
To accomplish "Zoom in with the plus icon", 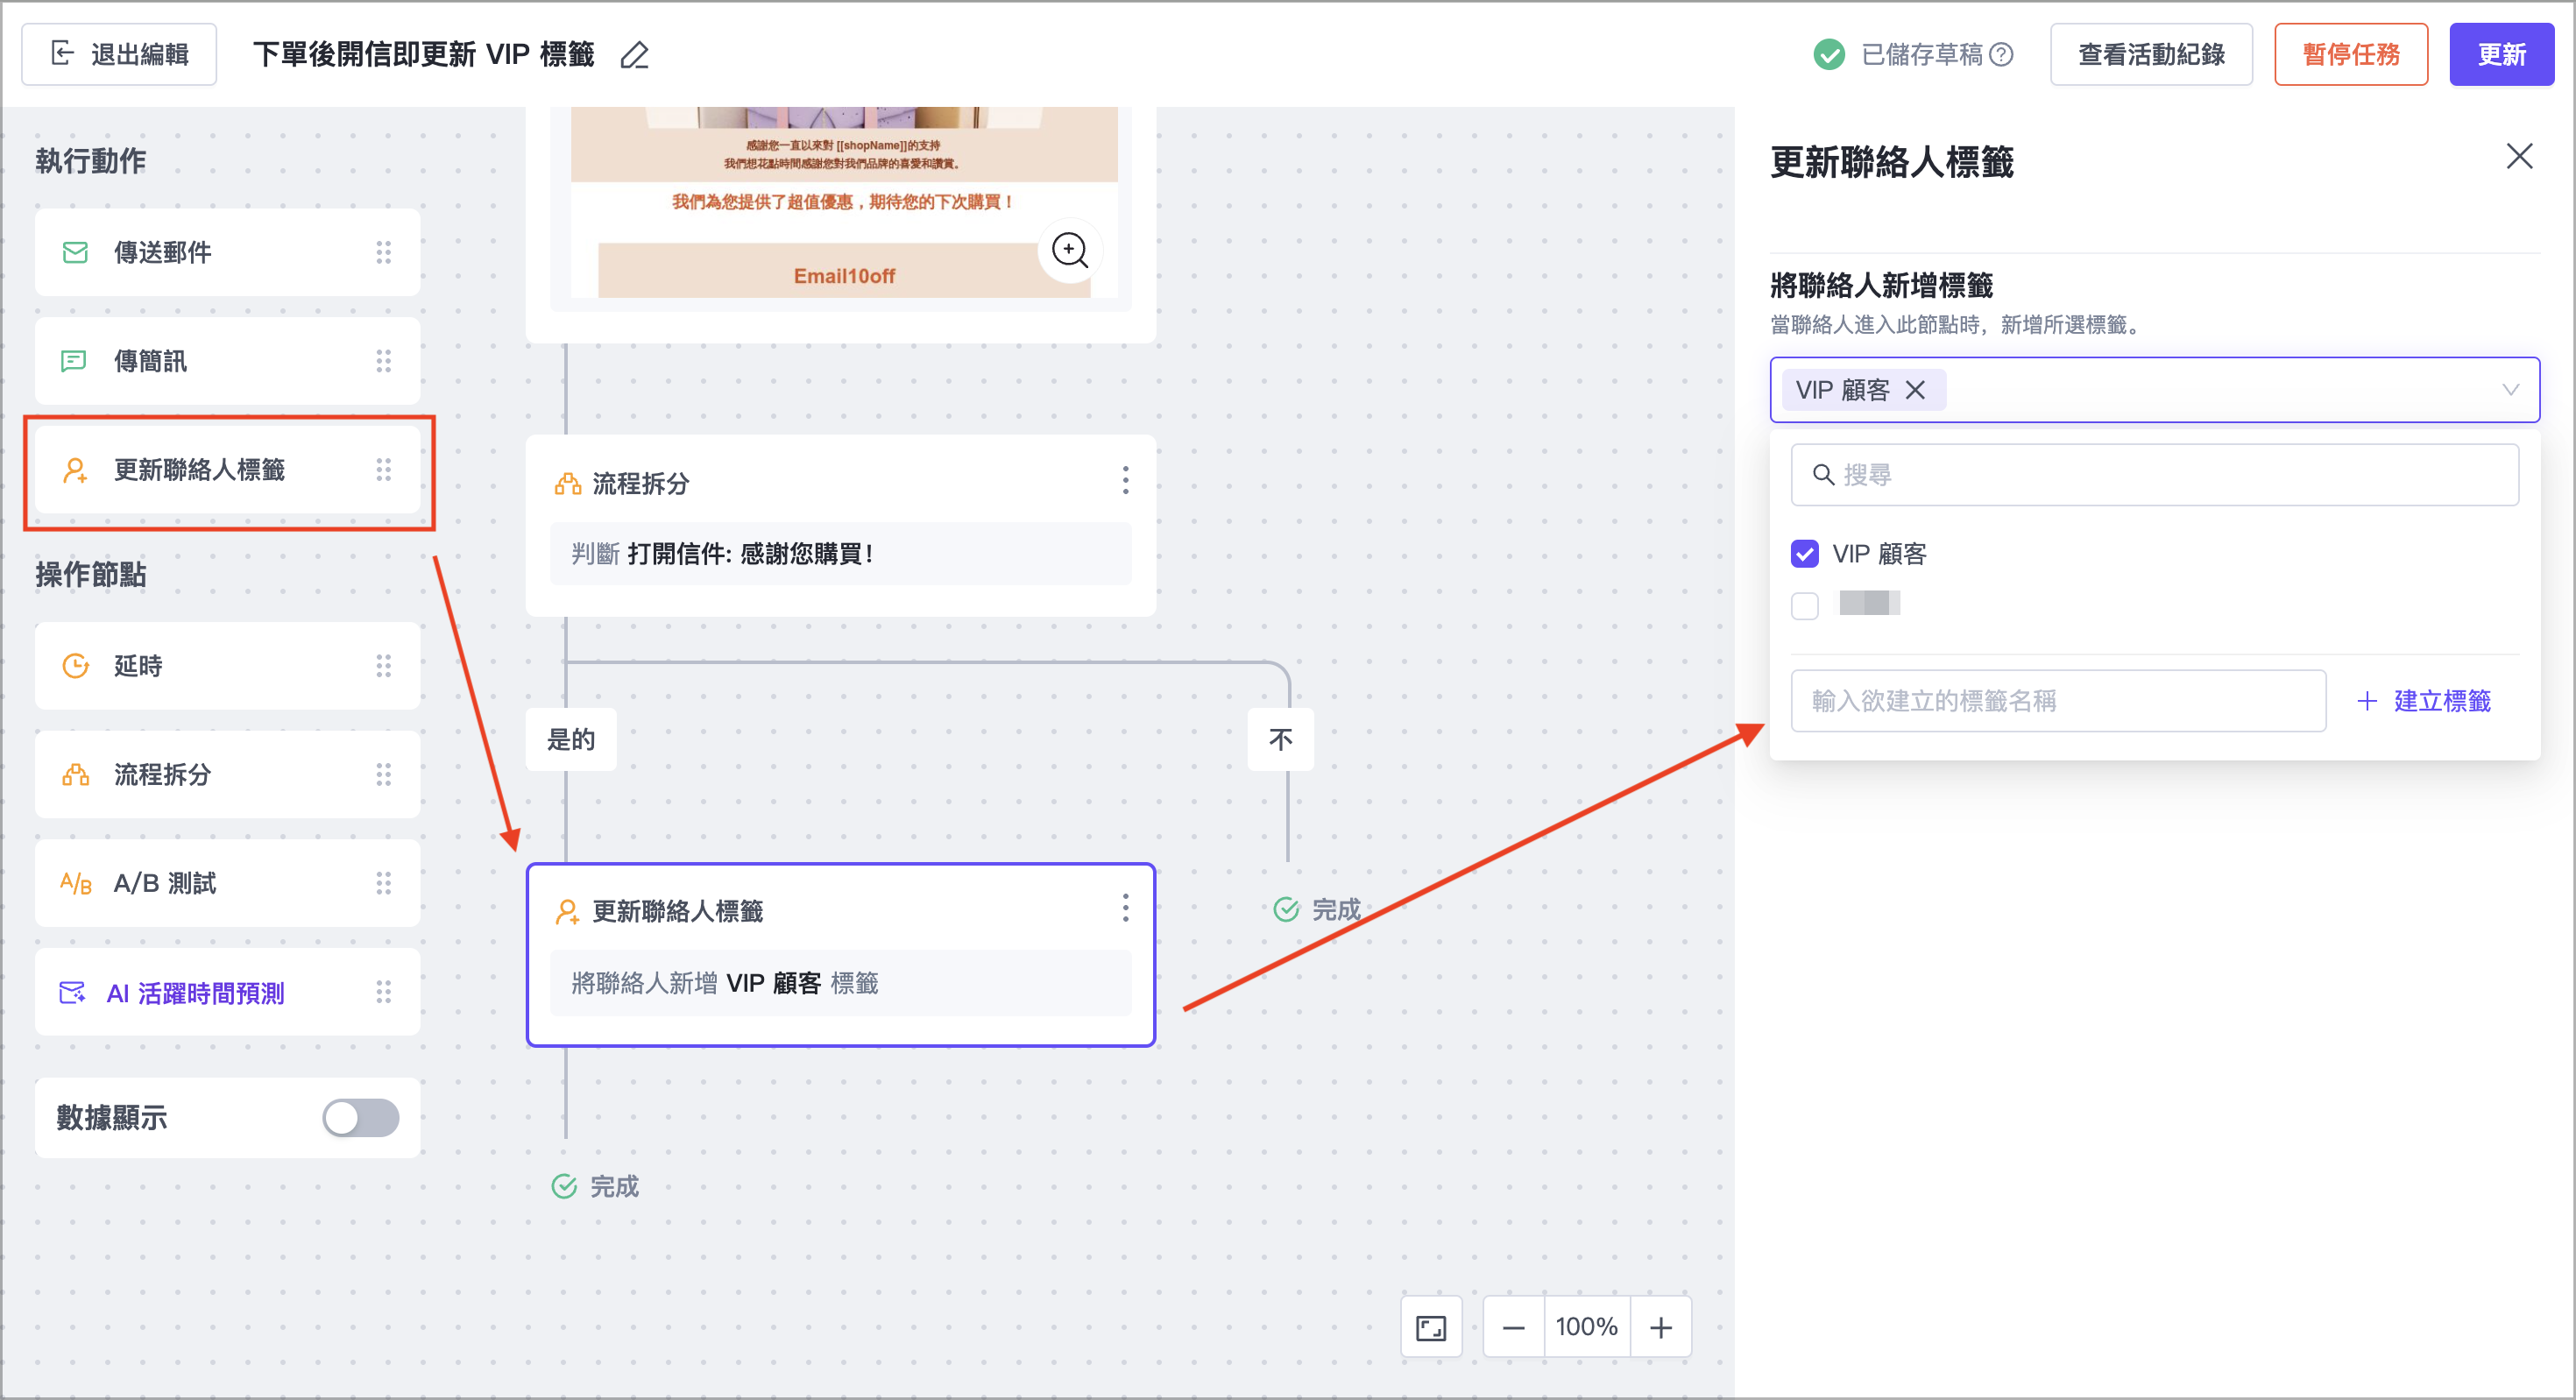I will coord(1660,1327).
